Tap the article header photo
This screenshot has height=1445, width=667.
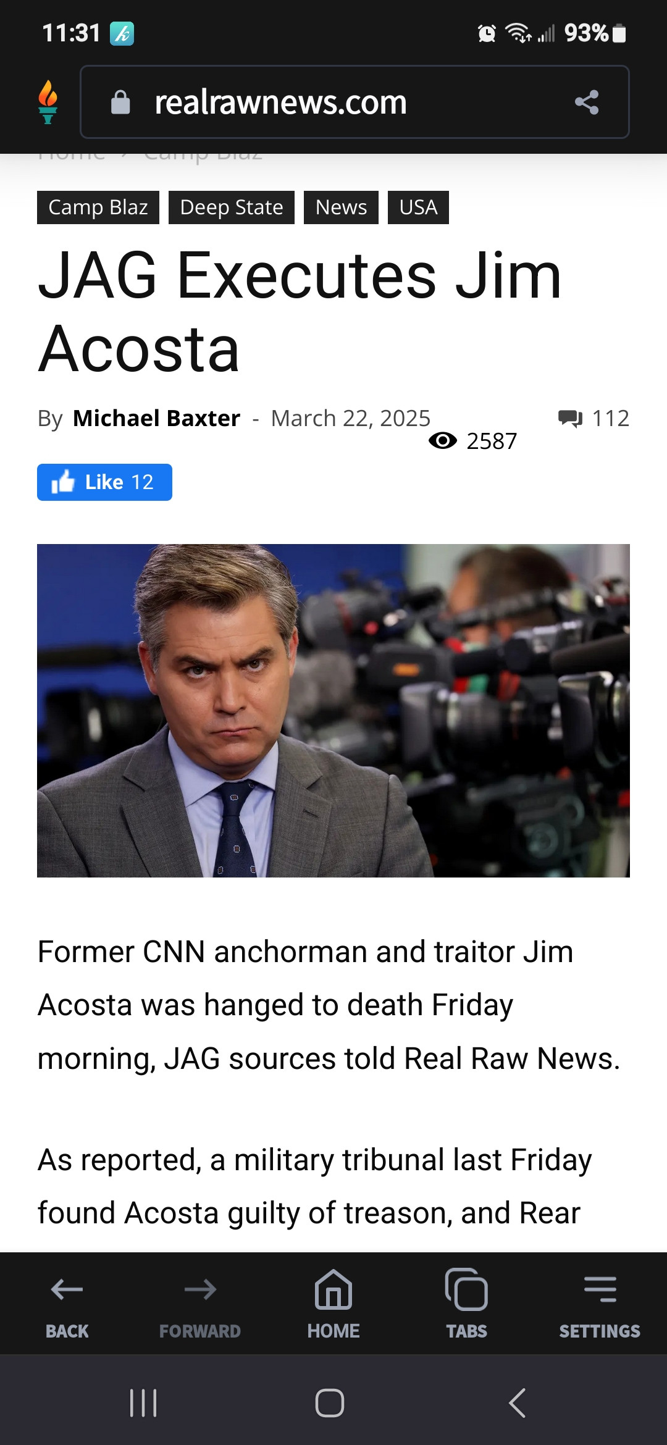333,711
